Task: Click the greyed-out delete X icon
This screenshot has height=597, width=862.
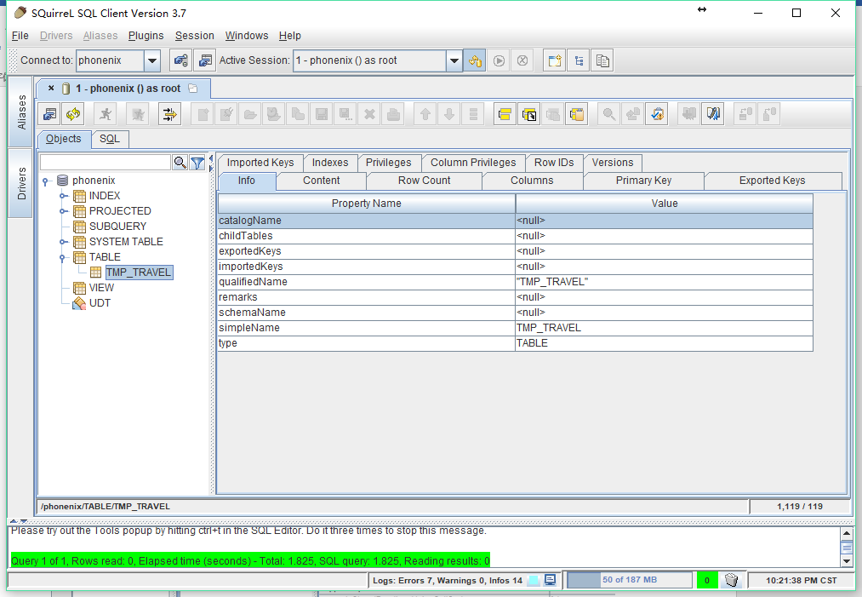Action: tap(369, 114)
